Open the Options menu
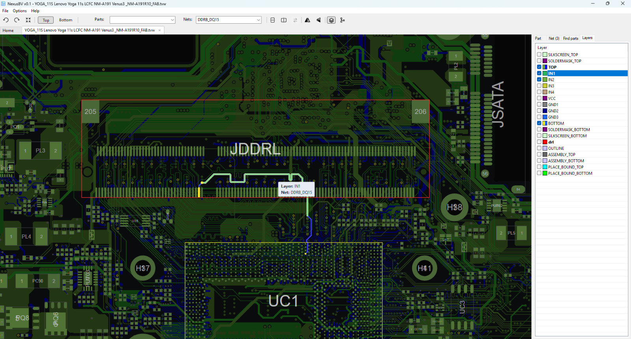The image size is (631, 339). click(x=20, y=11)
